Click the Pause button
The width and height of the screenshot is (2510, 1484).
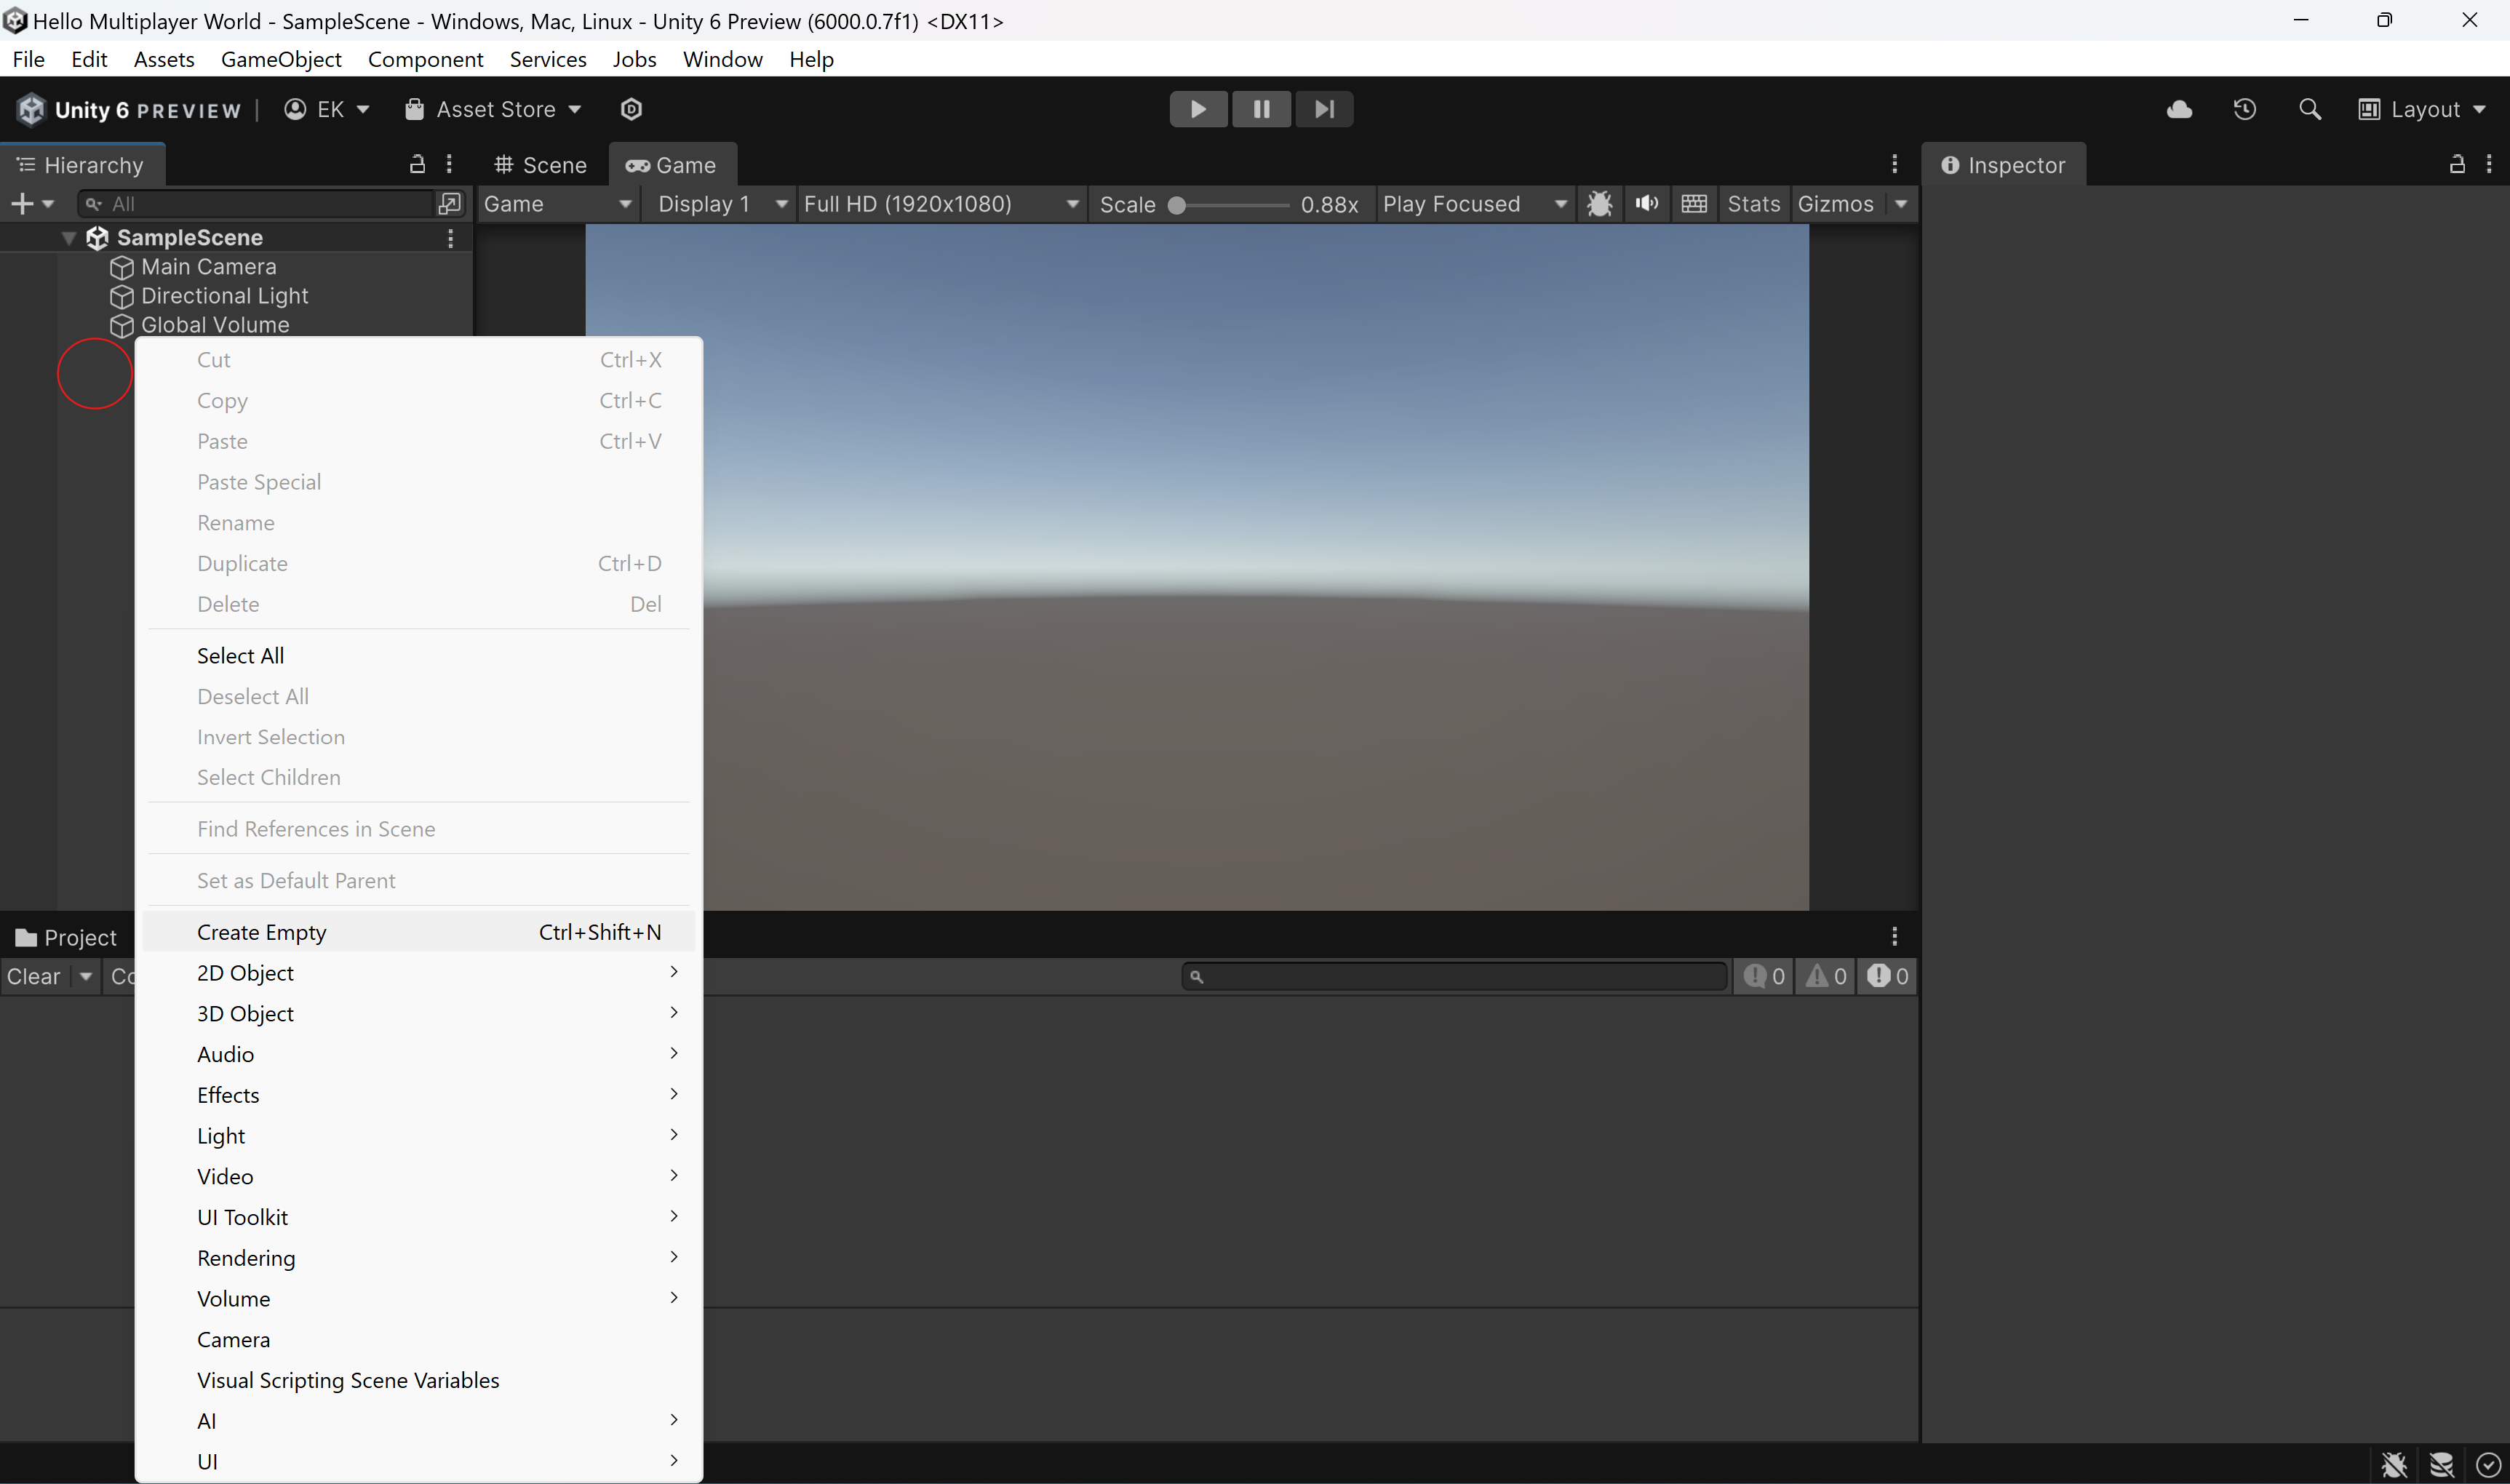(1261, 109)
